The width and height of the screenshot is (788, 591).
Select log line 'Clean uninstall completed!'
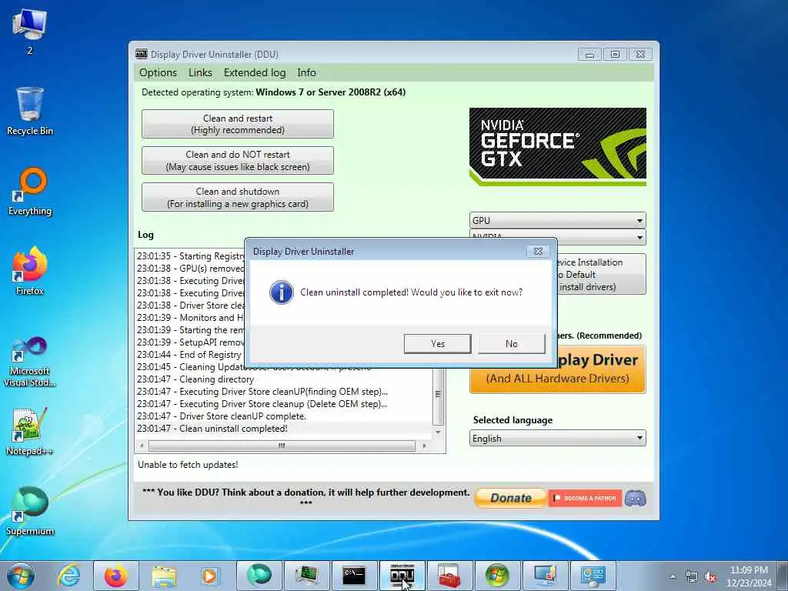pyautogui.click(x=234, y=429)
